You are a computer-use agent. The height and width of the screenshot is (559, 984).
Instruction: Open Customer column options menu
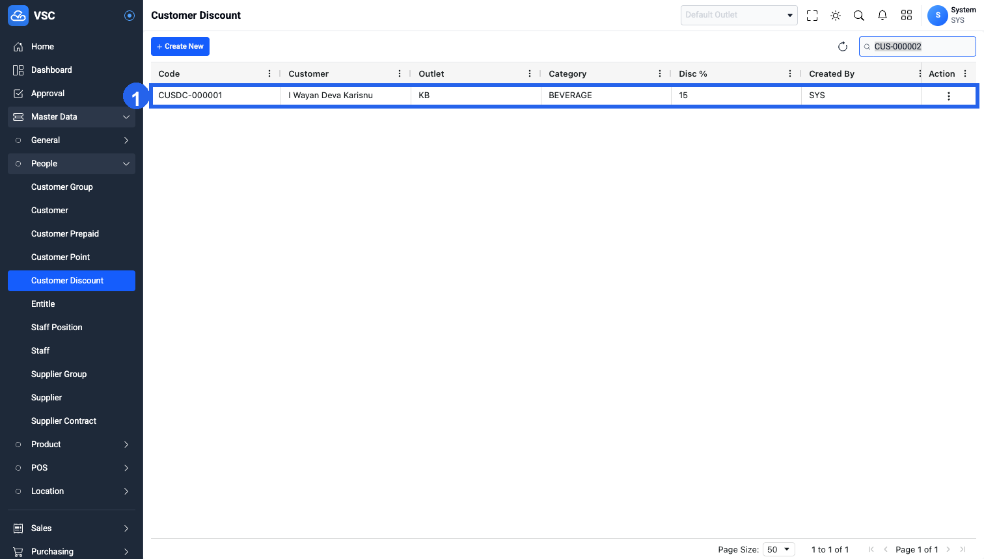tap(400, 74)
